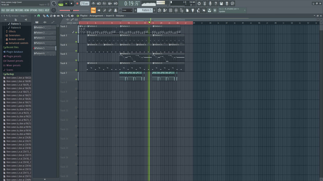Toggle the recording countdown icon

(104, 3)
